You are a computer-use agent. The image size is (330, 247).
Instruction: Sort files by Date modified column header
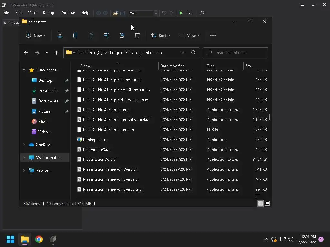coord(181,66)
